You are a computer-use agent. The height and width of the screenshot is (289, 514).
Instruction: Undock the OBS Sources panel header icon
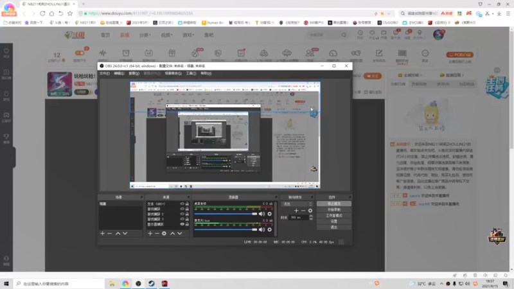click(188, 197)
